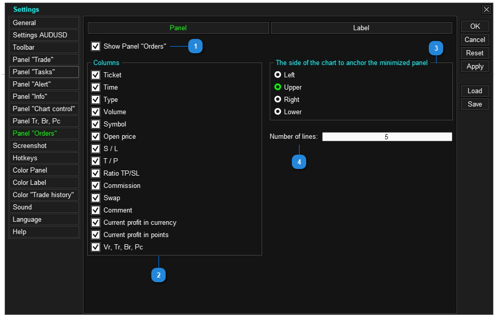Image resolution: width=496 pixels, height=318 pixels.
Task: Select the Lower anchor radio button
Action: (x=277, y=112)
